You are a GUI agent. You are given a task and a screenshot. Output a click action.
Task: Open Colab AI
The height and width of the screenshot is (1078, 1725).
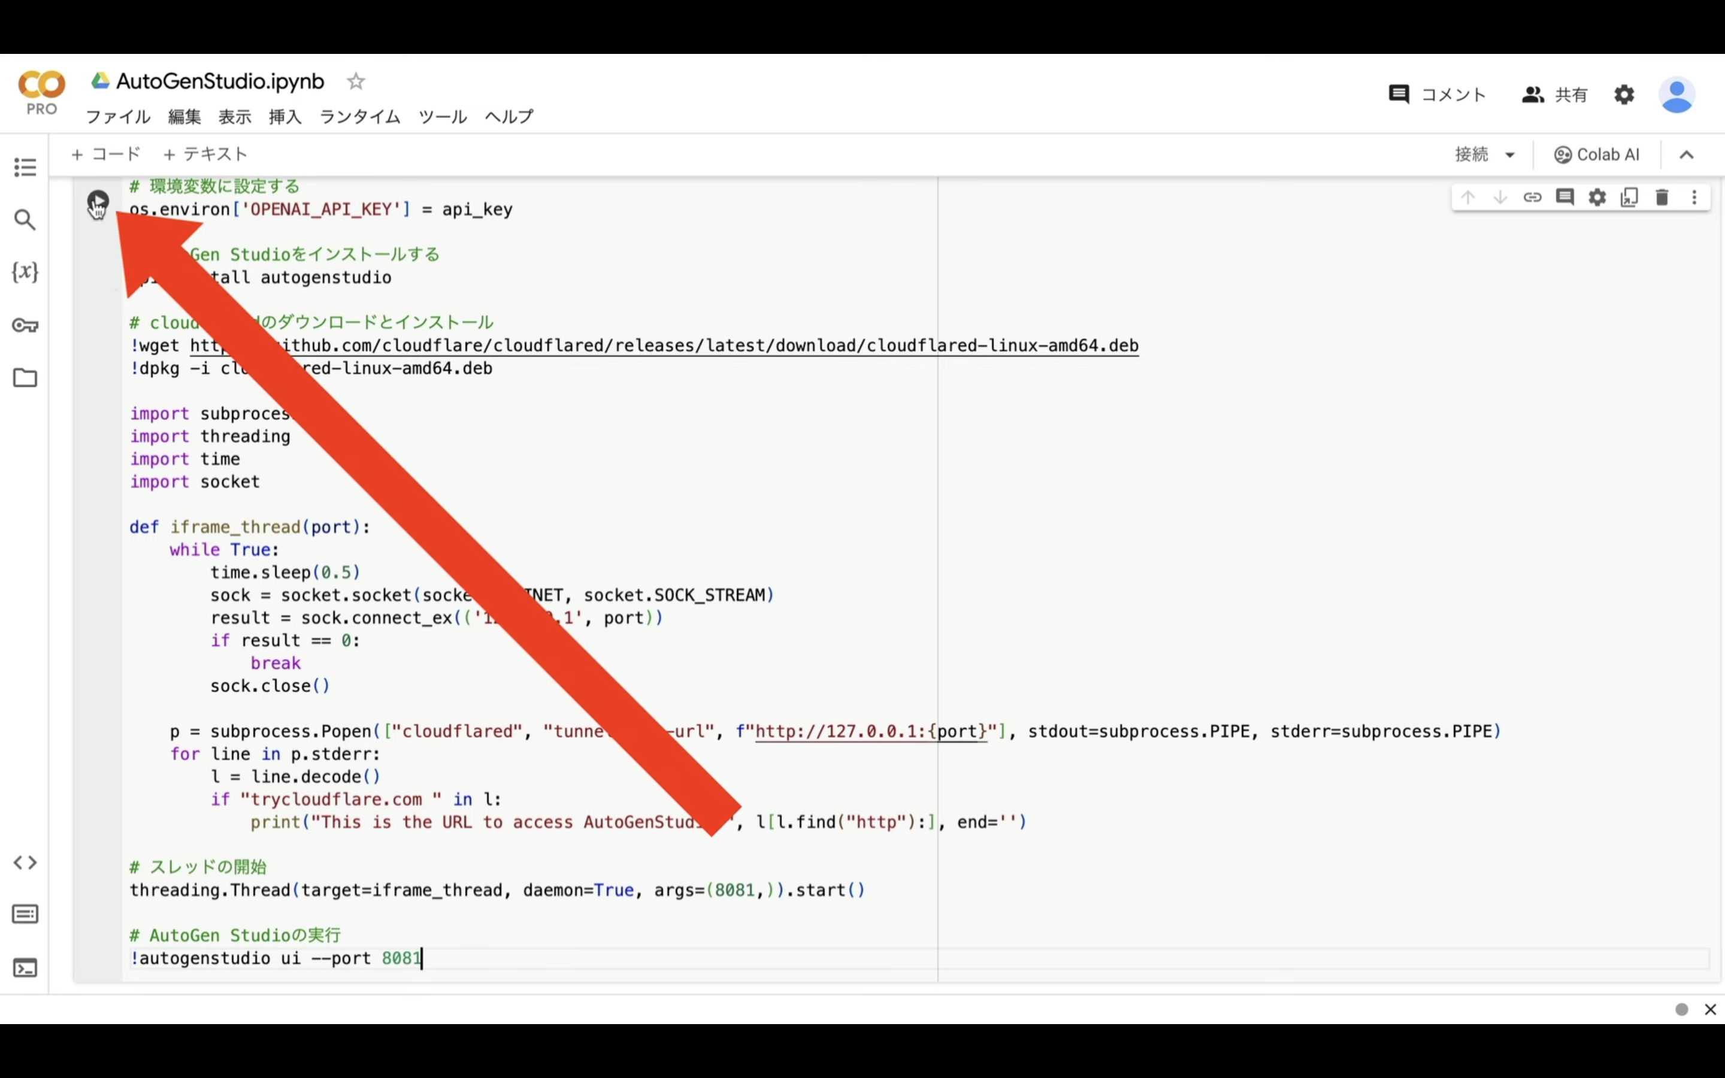(1597, 155)
